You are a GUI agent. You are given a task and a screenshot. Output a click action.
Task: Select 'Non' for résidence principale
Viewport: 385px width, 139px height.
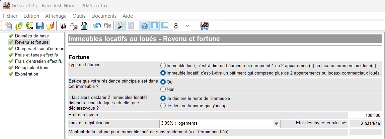pos(163,89)
